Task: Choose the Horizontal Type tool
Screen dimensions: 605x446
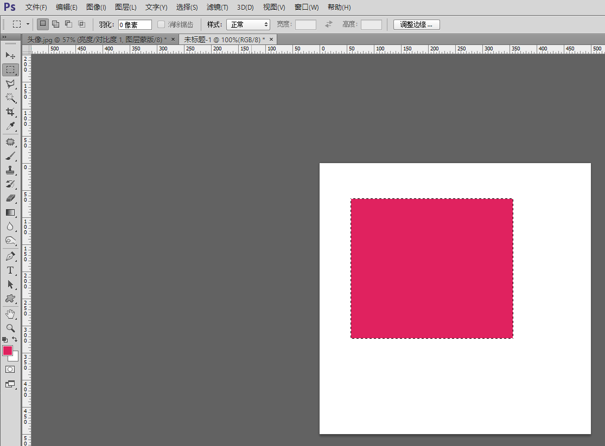Action: click(x=10, y=270)
